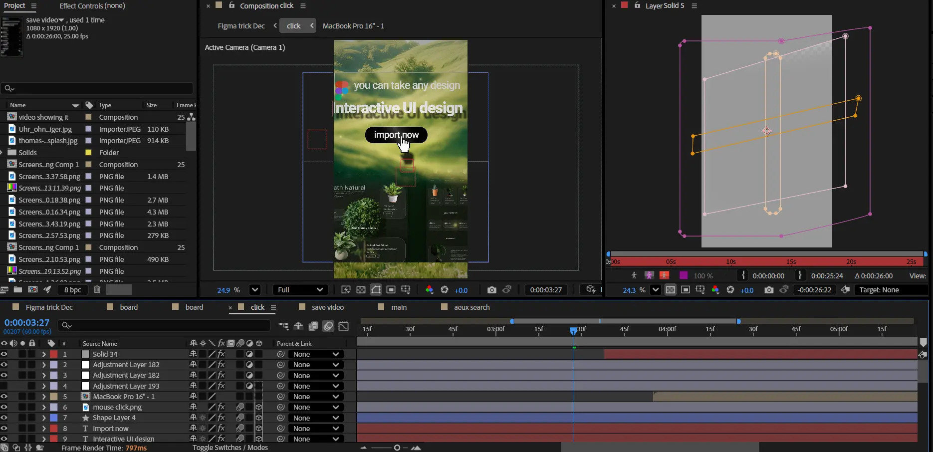The image size is (933, 452).
Task: Click the new composition icon in Project panel
Action: click(33, 290)
